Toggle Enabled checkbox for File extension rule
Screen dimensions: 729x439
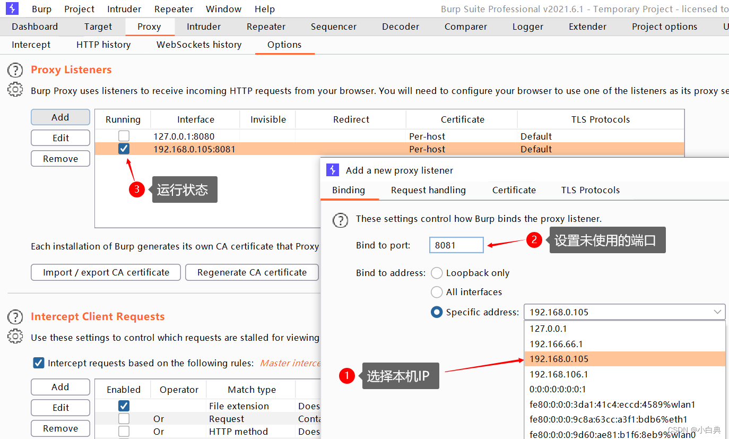[x=124, y=406]
